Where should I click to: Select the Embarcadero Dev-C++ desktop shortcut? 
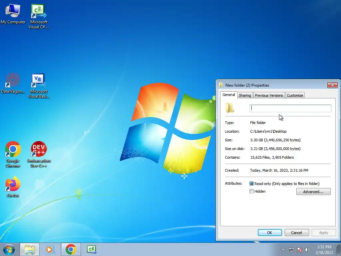click(39, 155)
